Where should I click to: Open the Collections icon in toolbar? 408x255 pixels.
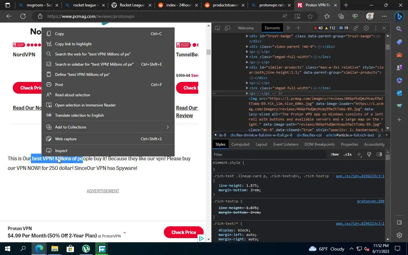pyautogui.click(x=341, y=16)
